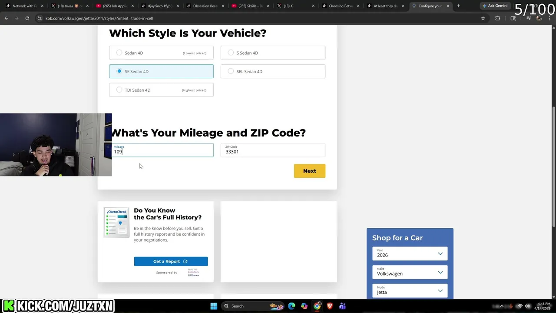Open the Extensions puzzle icon

pos(498,18)
